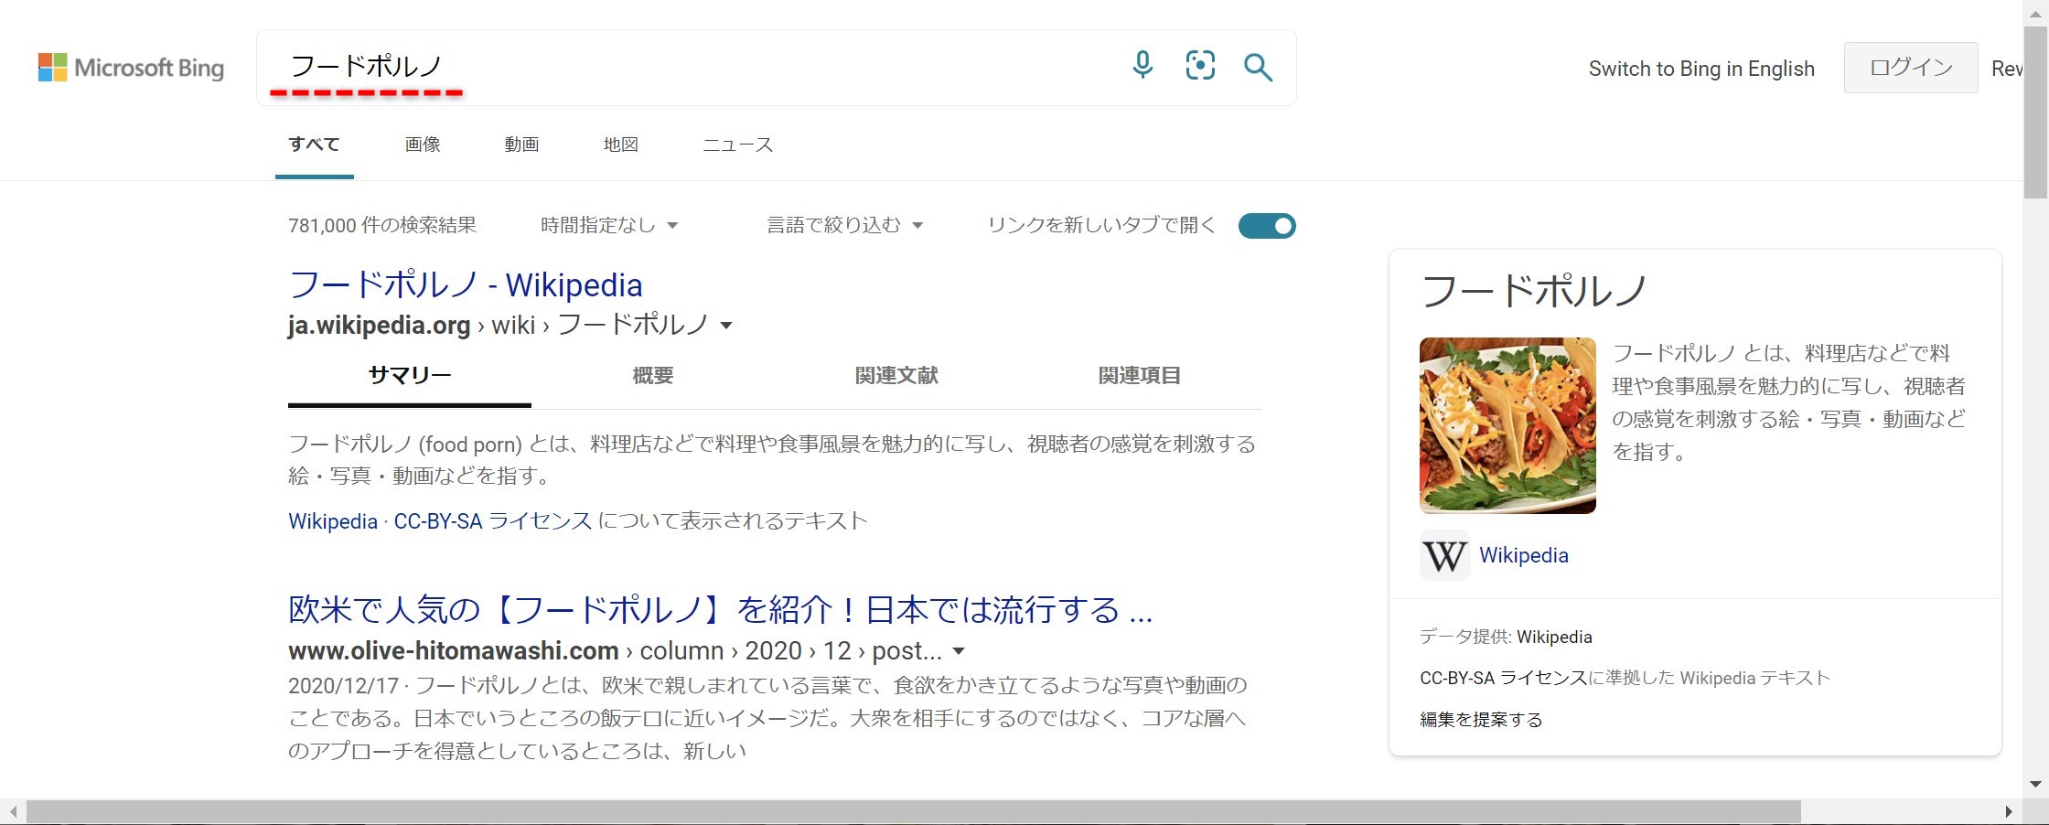Image resolution: width=2049 pixels, height=825 pixels.
Task: Click the 'CC-BY-SA ライセンス' link under summary
Action: [493, 521]
